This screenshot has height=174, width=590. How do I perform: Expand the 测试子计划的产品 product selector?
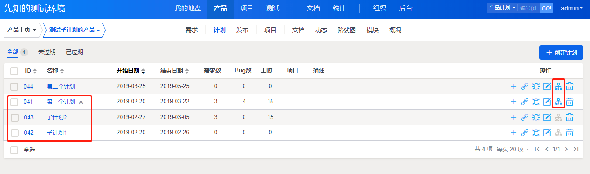[x=74, y=30]
